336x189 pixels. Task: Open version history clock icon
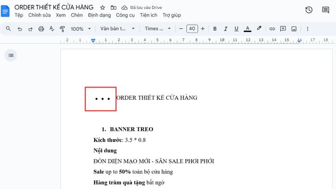coord(309,10)
